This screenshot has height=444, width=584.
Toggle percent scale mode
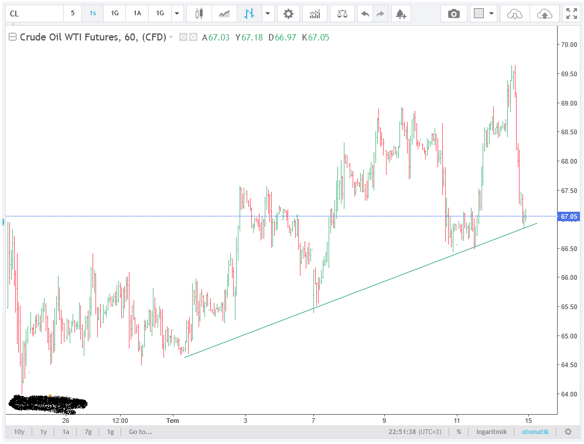point(459,432)
